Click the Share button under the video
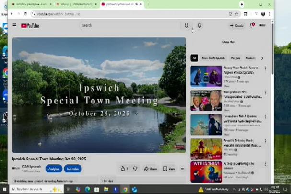The image size is (291, 194). [x=151, y=169]
